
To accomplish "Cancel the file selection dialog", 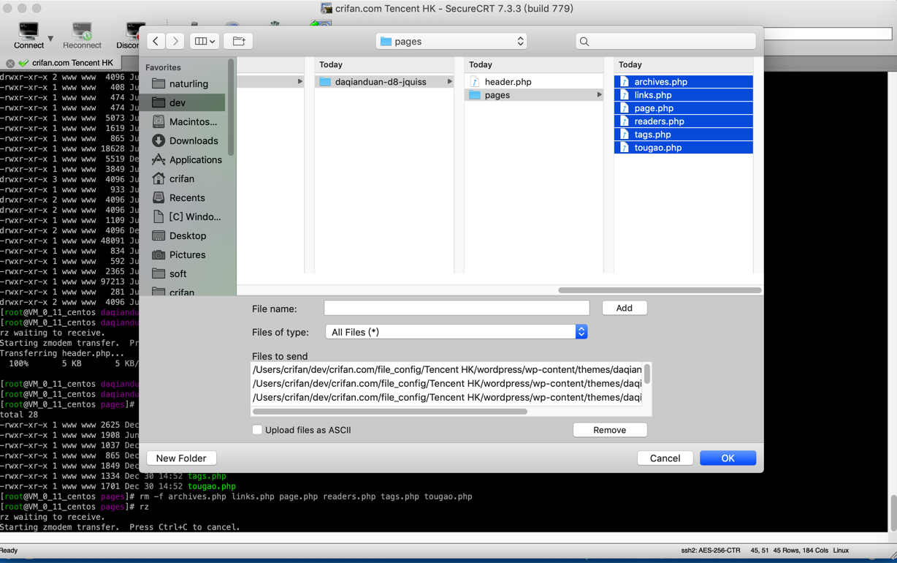I will (x=665, y=458).
